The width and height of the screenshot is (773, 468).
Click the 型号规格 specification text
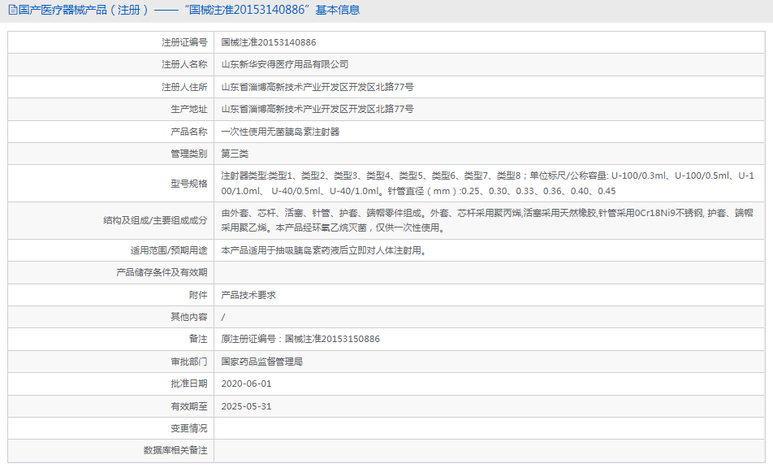[487, 184]
